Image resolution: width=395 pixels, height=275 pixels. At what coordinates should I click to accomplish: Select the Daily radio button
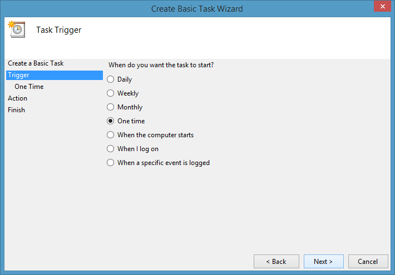point(111,79)
